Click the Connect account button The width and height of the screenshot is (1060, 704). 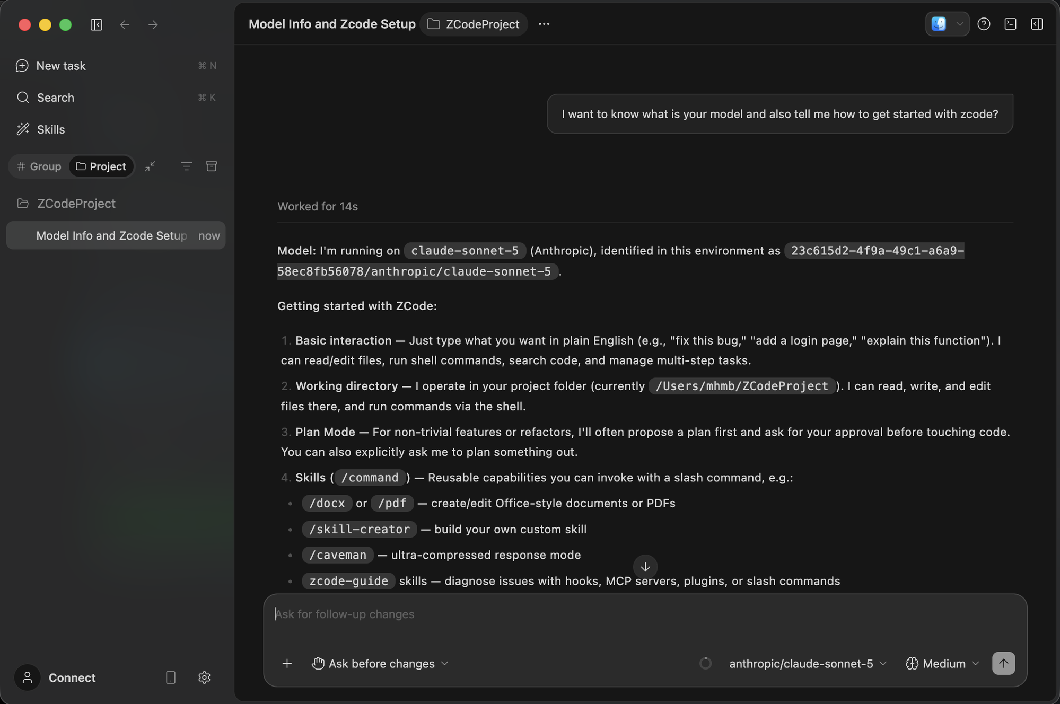pyautogui.click(x=56, y=678)
